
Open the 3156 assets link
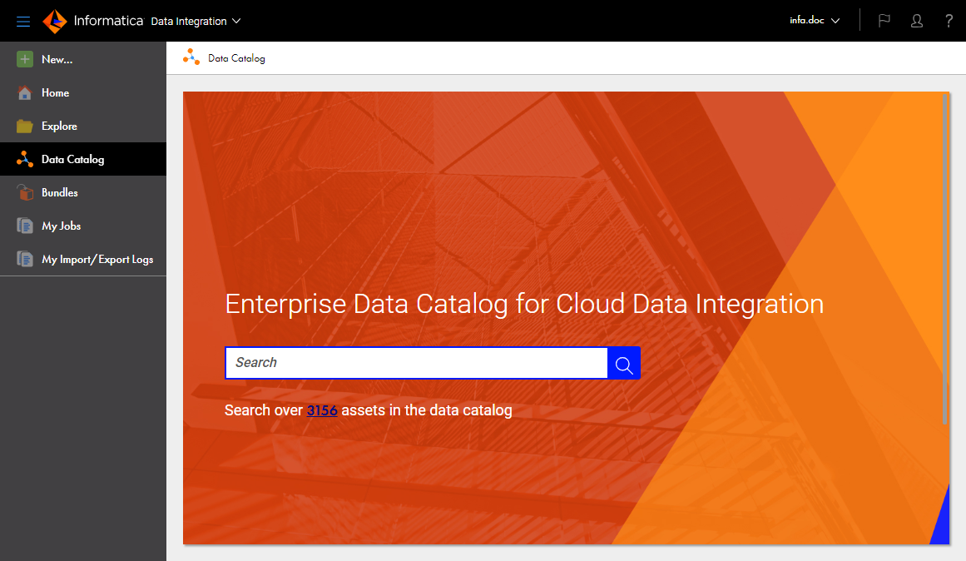[x=322, y=410]
